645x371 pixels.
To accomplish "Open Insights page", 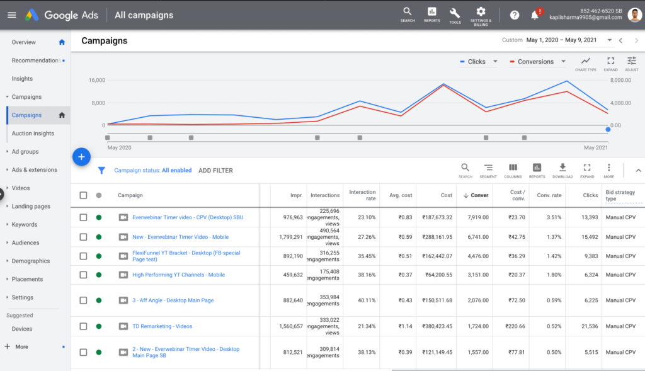I will point(22,79).
